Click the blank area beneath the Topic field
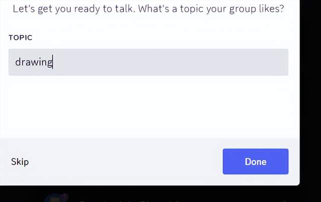The width and height of the screenshot is (321, 202). tap(148, 105)
